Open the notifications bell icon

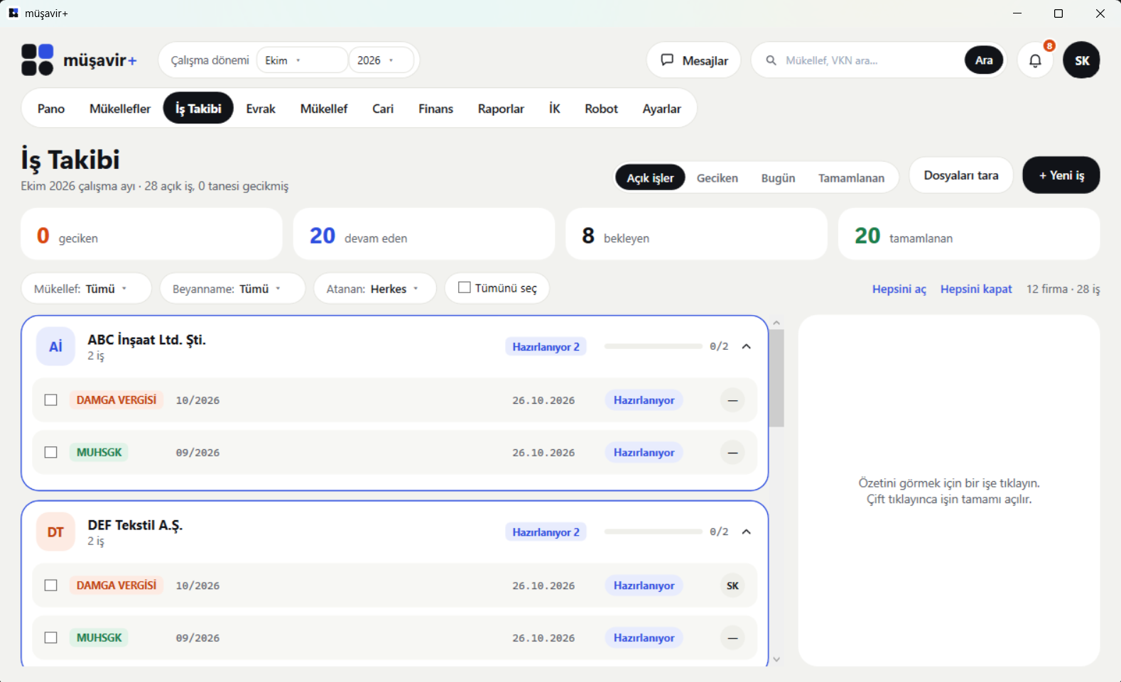click(x=1035, y=60)
